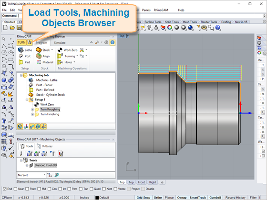Toggle the End osnap checkbox
The width and height of the screenshot is (267, 200).
pos(5,189)
